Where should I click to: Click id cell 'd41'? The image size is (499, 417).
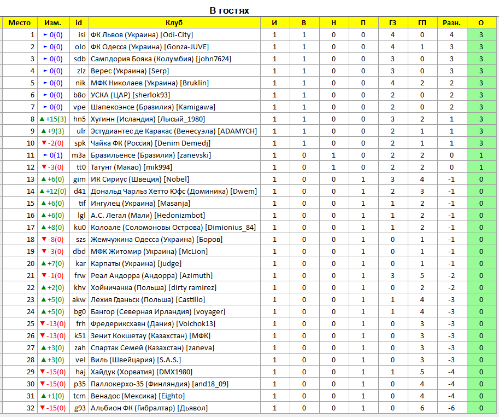[x=80, y=192]
